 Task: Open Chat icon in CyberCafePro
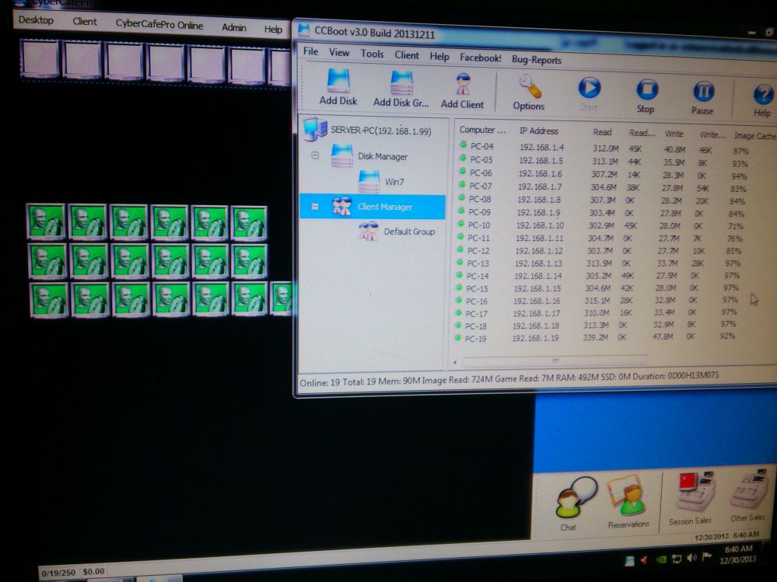[x=574, y=504]
